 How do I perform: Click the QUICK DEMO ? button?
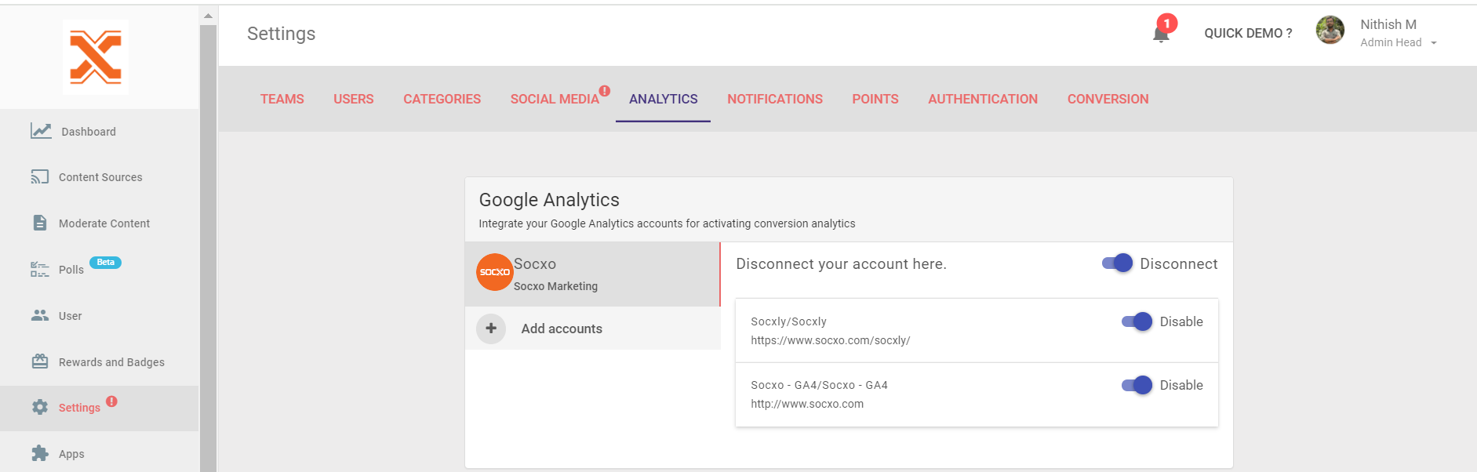1248,33
